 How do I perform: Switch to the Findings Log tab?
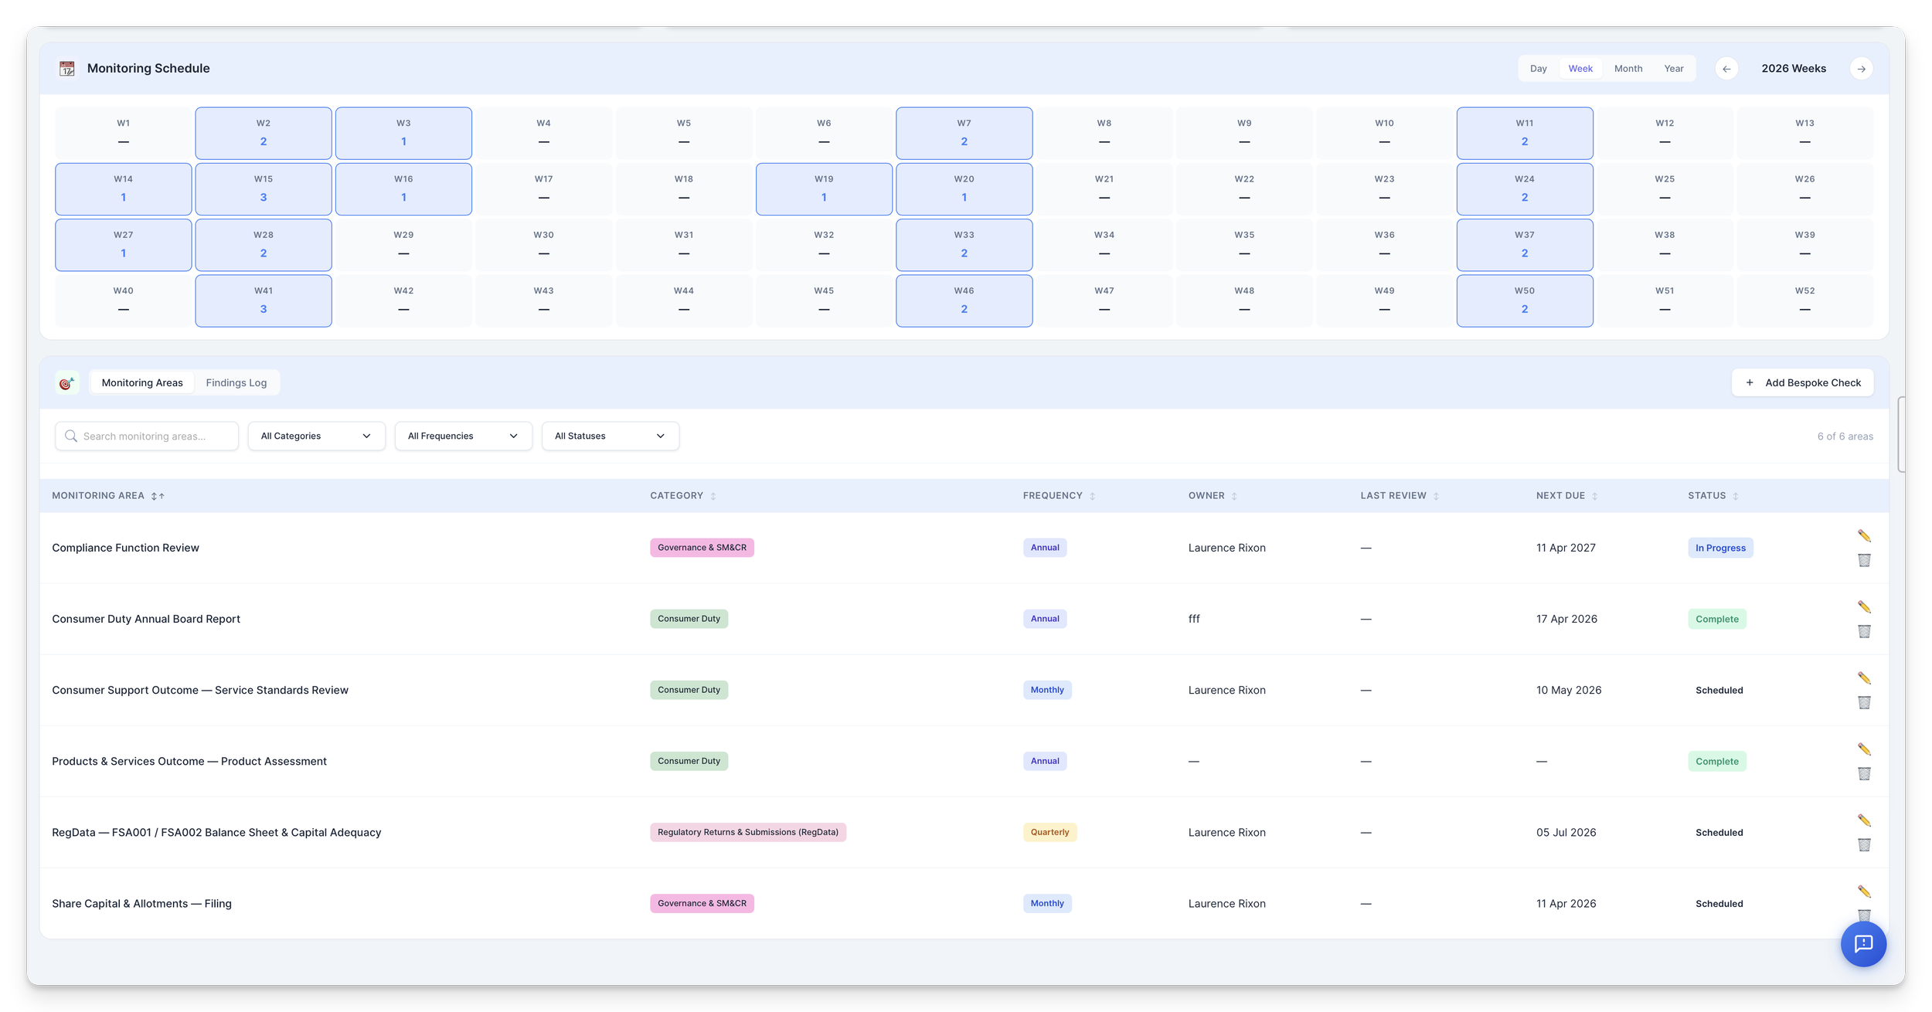236,382
